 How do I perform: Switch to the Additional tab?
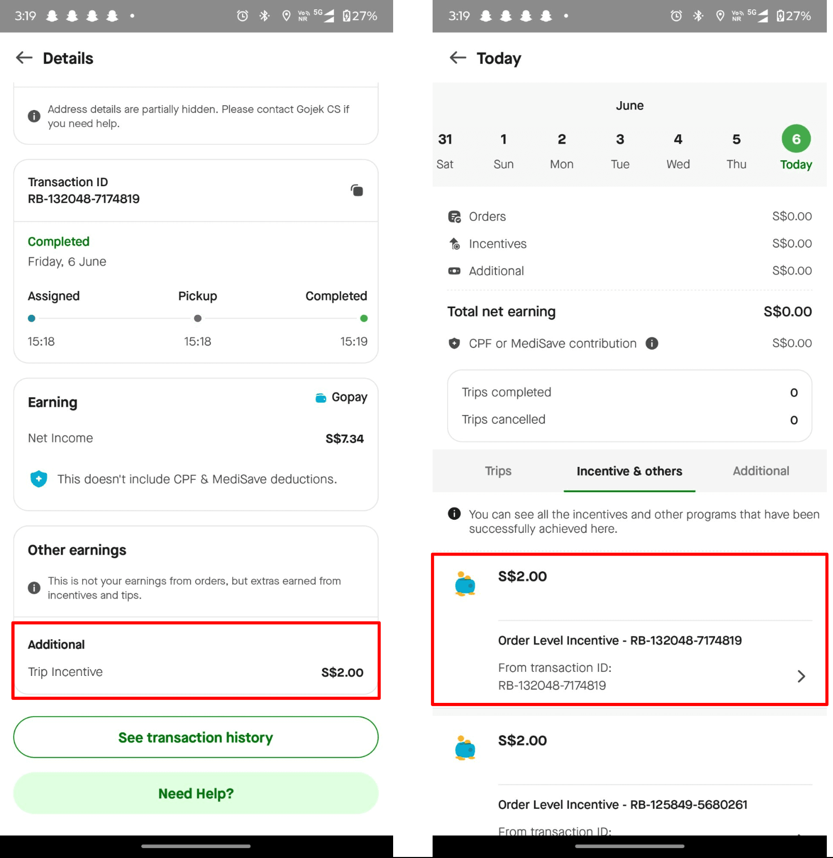tap(761, 471)
